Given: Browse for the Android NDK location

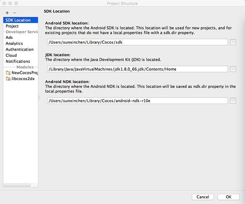Looking at the screenshot, I should tap(233, 100).
